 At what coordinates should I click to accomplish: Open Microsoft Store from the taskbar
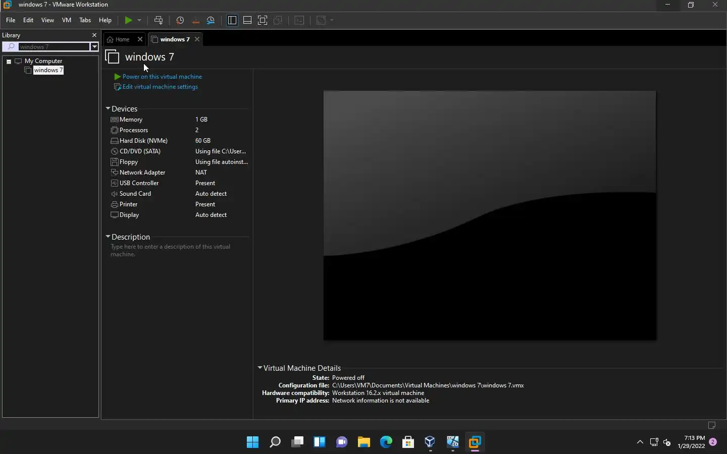pos(408,442)
